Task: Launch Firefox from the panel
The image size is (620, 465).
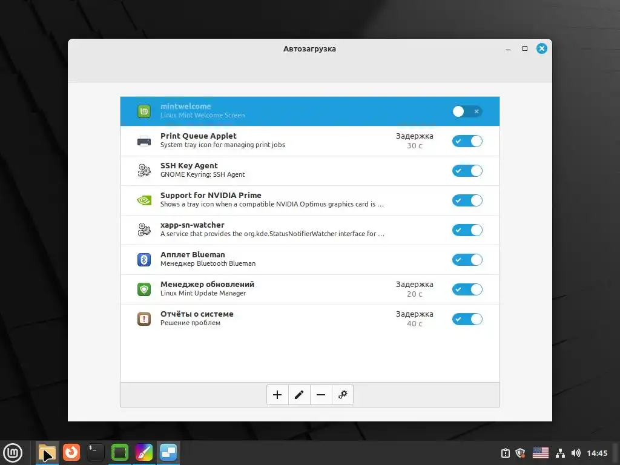Action: [71, 452]
